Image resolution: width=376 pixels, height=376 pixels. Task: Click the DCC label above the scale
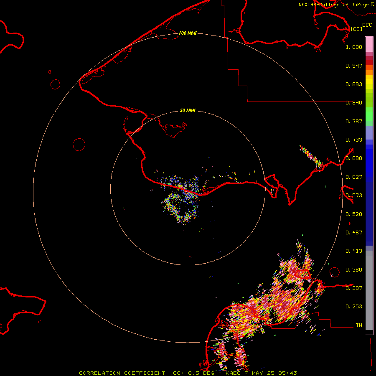[x=367, y=25]
